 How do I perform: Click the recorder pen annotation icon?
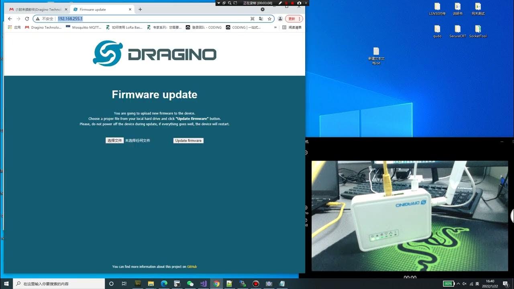click(x=280, y=3)
